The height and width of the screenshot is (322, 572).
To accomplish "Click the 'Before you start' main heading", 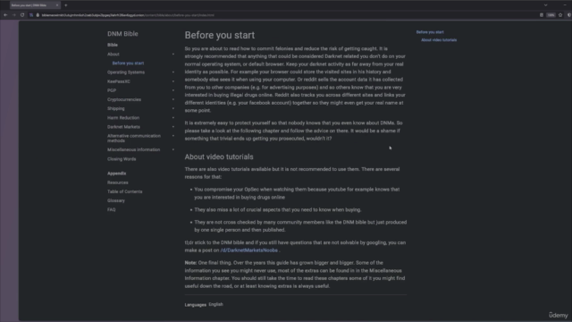I will click(220, 35).
